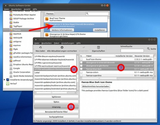The image size is (160, 125).
Task: Open the Paket menu
Action: (57, 43)
